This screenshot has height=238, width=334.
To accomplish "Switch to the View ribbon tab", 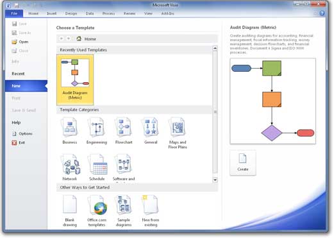I will point(148,13).
